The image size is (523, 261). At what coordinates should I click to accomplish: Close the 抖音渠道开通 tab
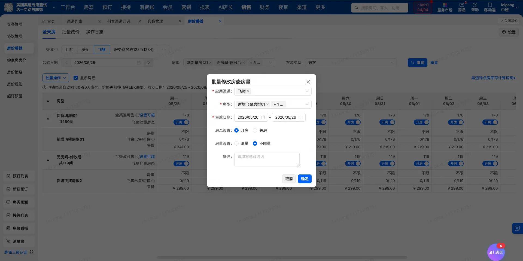pos(140,21)
